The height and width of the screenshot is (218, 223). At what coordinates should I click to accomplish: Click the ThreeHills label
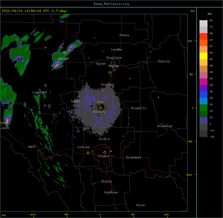[x=138, y=108]
